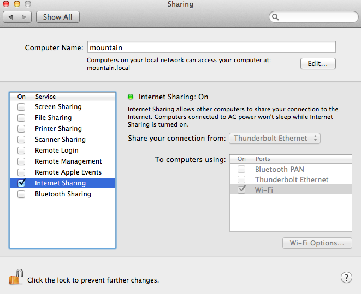
Task: Click the back navigation arrow
Action: 10,17
